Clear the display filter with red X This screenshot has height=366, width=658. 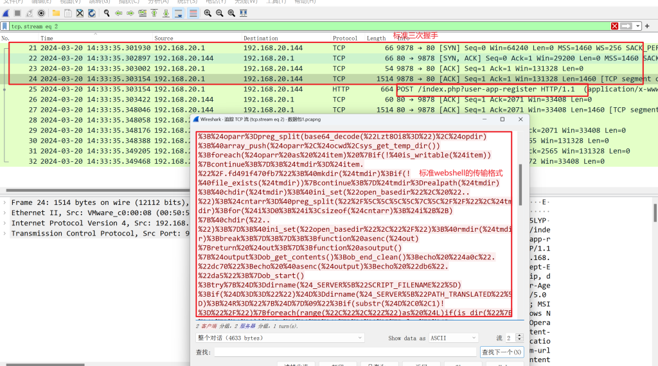615,26
